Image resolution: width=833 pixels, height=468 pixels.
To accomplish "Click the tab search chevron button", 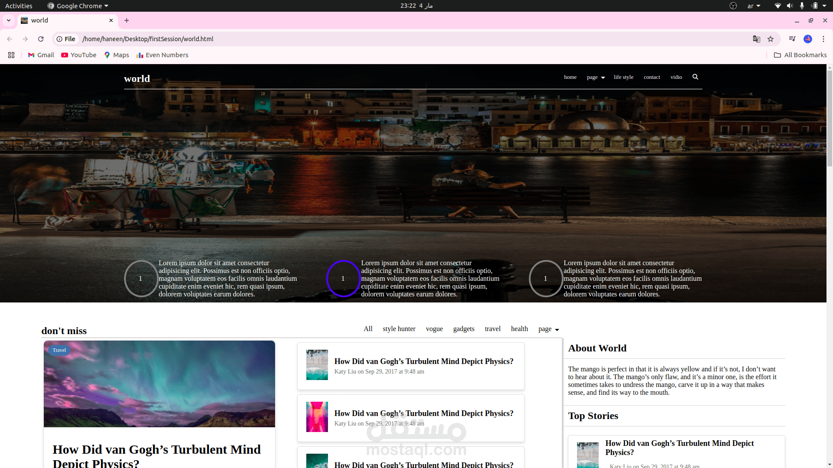I will pos(9,20).
